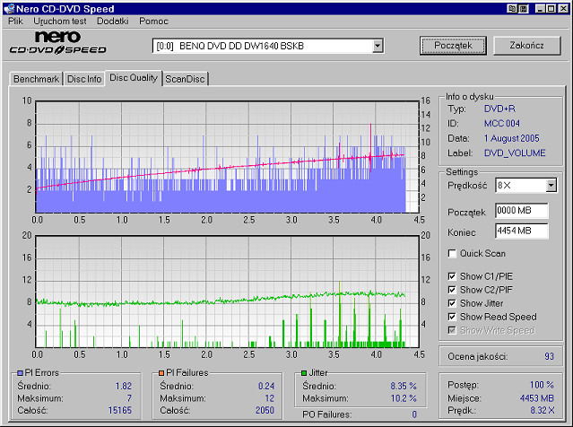Maximize the Nero CD-DVD Speed window
Image resolution: width=573 pixels, height=427 pixels.
551,8
